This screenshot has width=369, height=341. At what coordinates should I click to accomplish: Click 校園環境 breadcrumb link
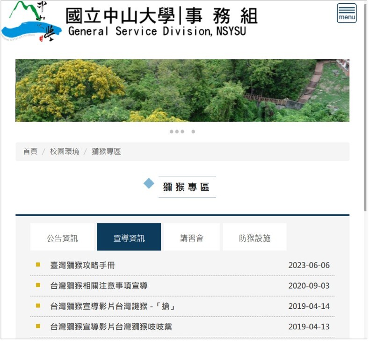coord(65,152)
